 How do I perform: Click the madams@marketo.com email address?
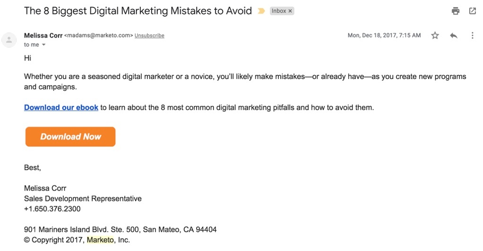[x=98, y=35]
